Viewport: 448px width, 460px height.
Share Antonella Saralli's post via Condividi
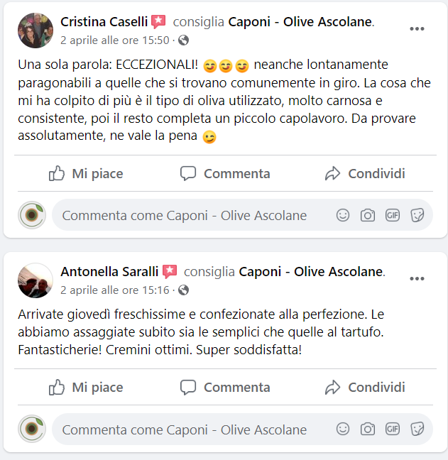(x=365, y=387)
